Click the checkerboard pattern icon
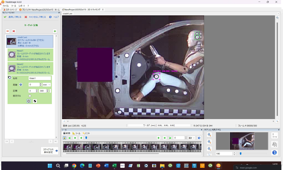 (274, 144)
